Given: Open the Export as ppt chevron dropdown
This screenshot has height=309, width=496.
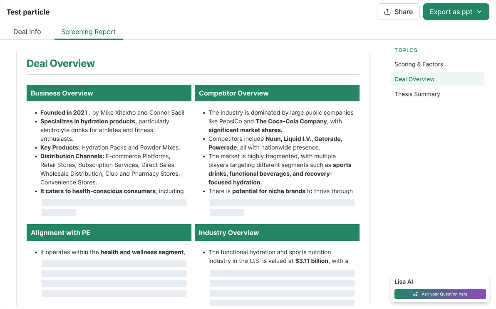Looking at the screenshot, I should [479, 12].
